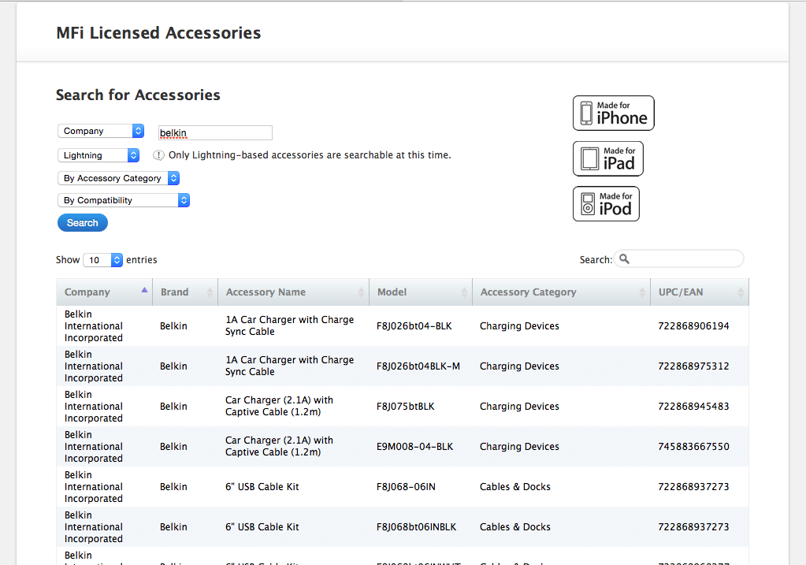Viewport: 806px width, 565px height.
Task: Open the By Compatibility dropdown
Action: click(x=123, y=200)
